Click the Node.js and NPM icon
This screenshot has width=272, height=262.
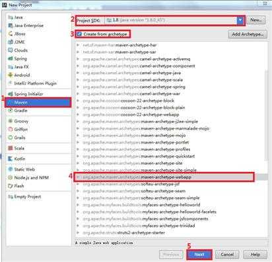11,177
